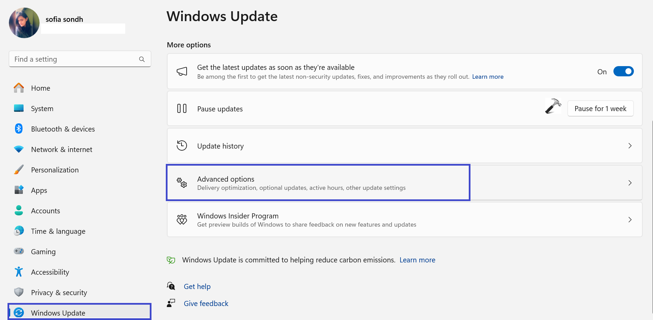Viewport: 653px width, 320px height.
Task: Click Give feedback link
Action: click(x=206, y=304)
